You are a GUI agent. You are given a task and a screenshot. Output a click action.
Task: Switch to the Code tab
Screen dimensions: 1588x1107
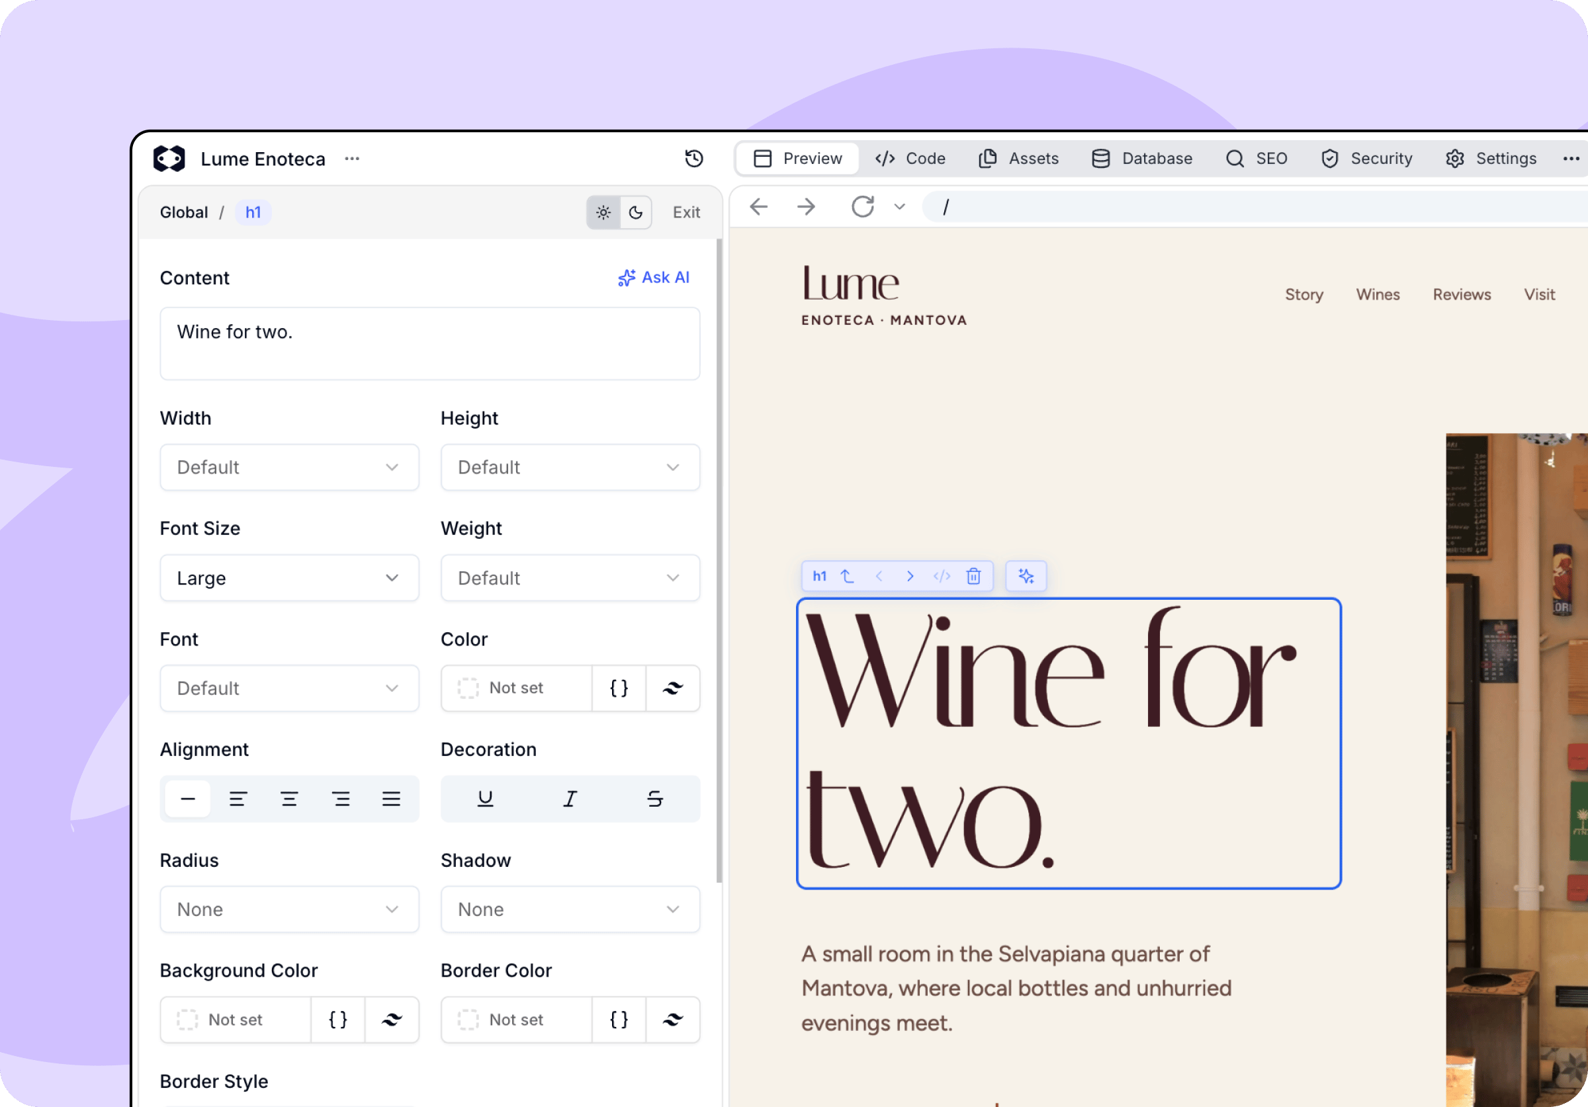tap(910, 158)
